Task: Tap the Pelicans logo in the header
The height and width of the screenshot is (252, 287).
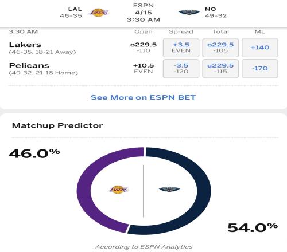Action: [189, 13]
